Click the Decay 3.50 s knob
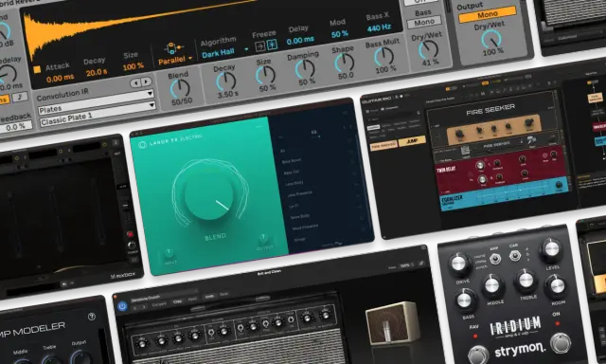Screen dimensions: 606x364 pos(226,82)
